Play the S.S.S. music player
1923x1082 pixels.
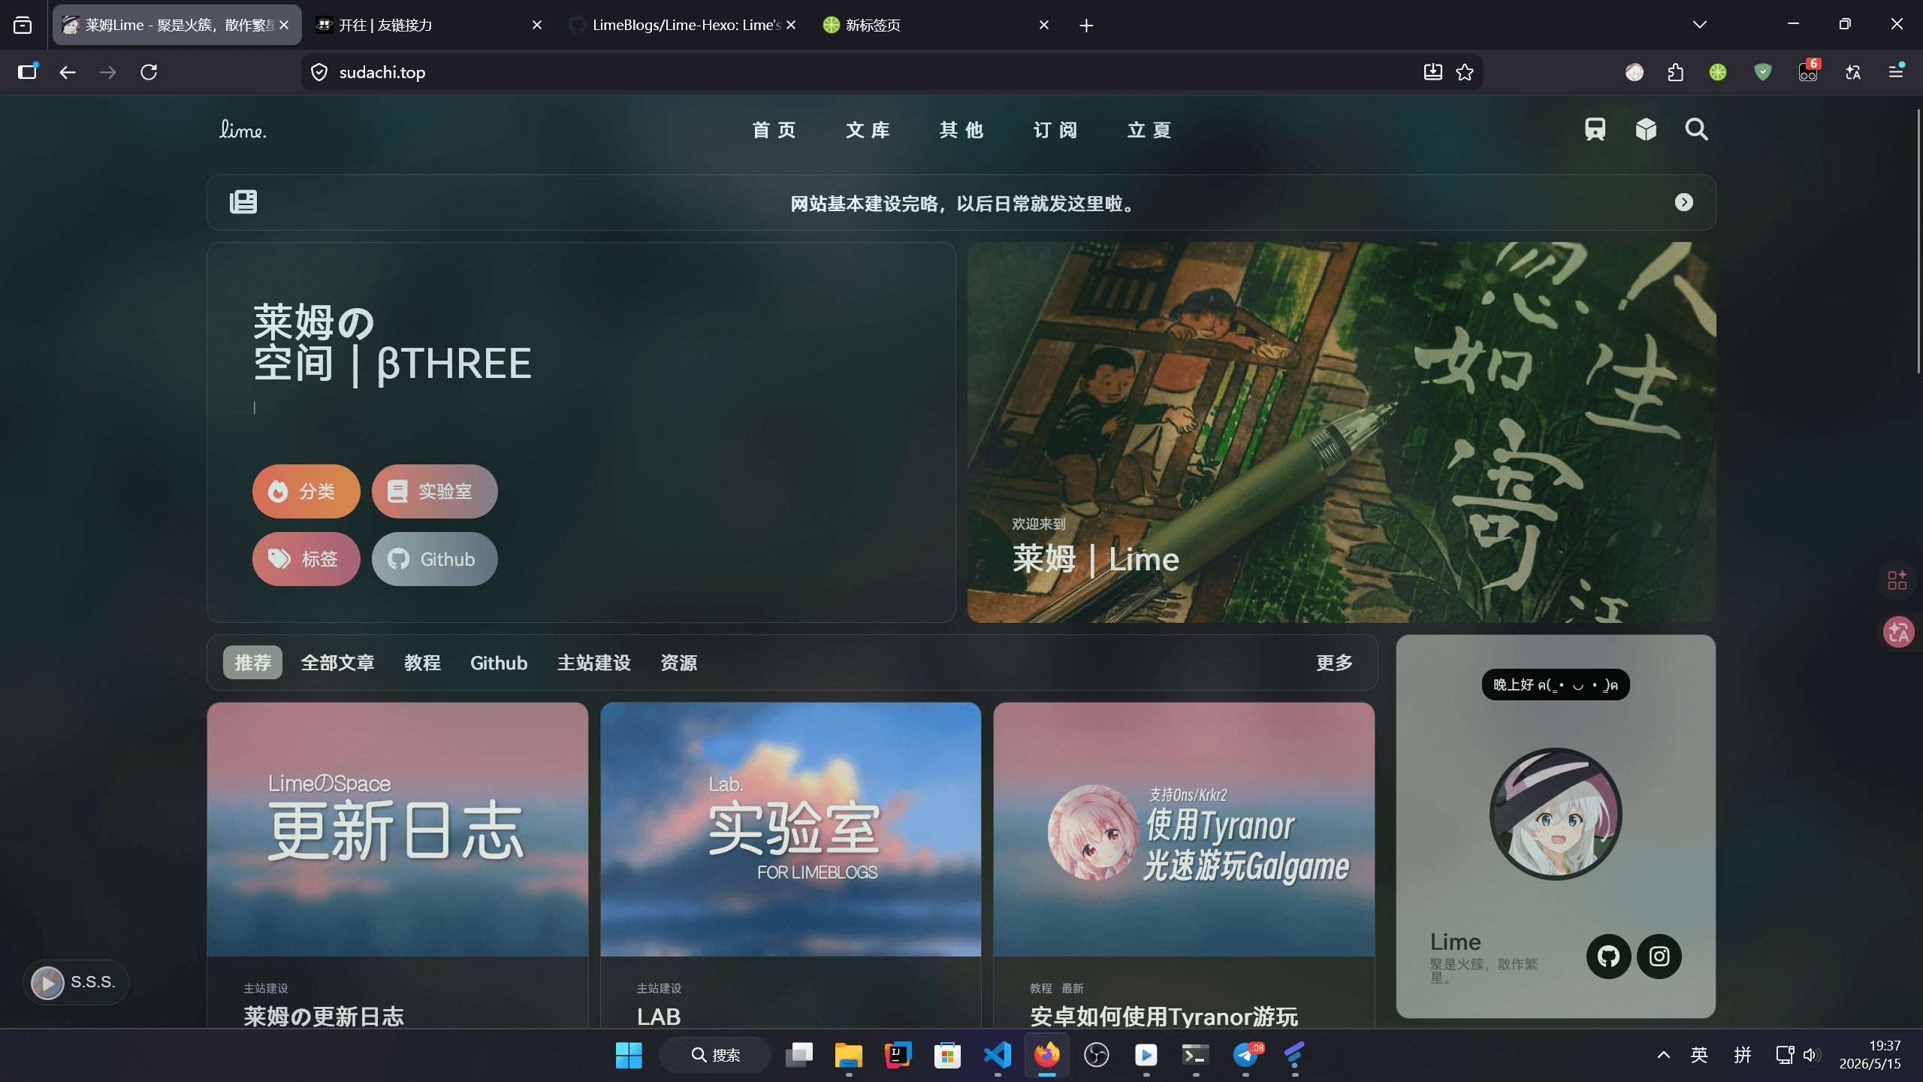coord(47,982)
